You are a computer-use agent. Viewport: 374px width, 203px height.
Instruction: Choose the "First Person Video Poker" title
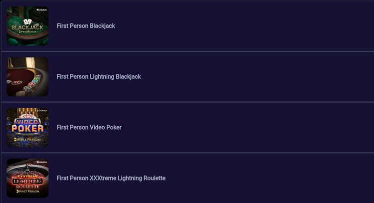[x=89, y=128]
